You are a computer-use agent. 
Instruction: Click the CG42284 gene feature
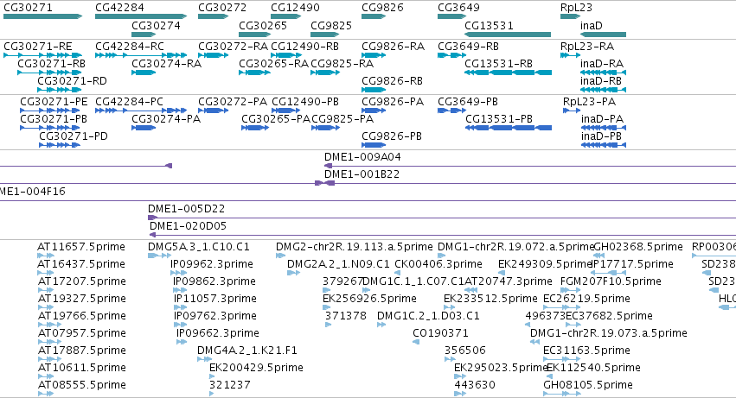[141, 16]
